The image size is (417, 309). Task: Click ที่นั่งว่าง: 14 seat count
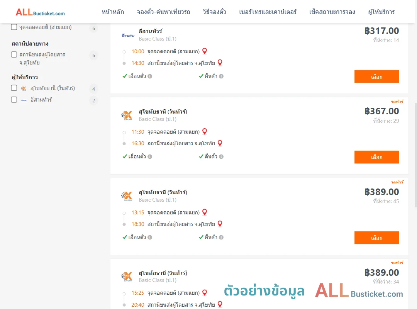click(386, 40)
